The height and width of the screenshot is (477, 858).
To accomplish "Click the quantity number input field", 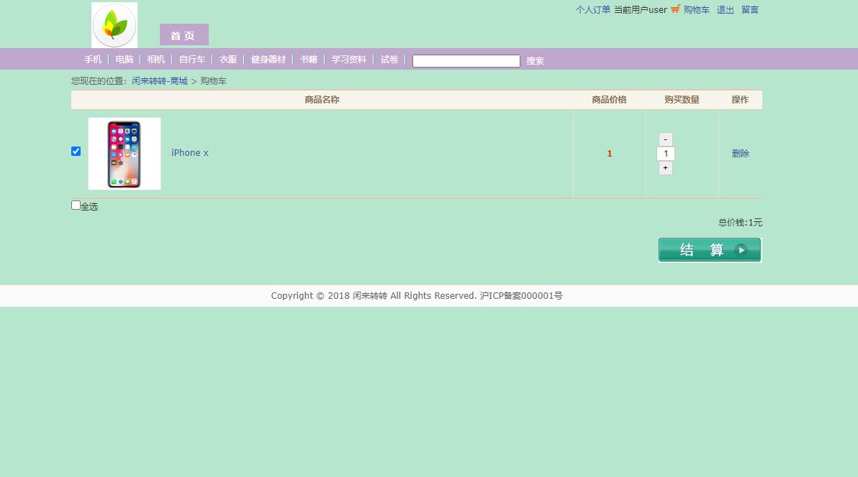I will (x=665, y=153).
